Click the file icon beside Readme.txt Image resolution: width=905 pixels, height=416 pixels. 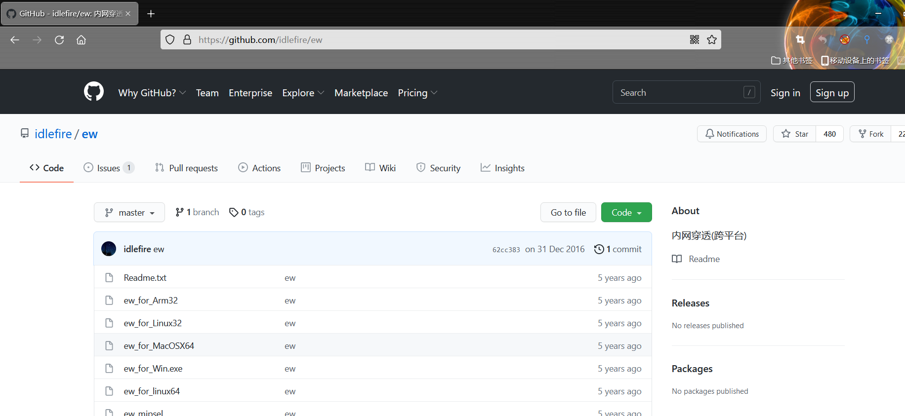point(109,277)
